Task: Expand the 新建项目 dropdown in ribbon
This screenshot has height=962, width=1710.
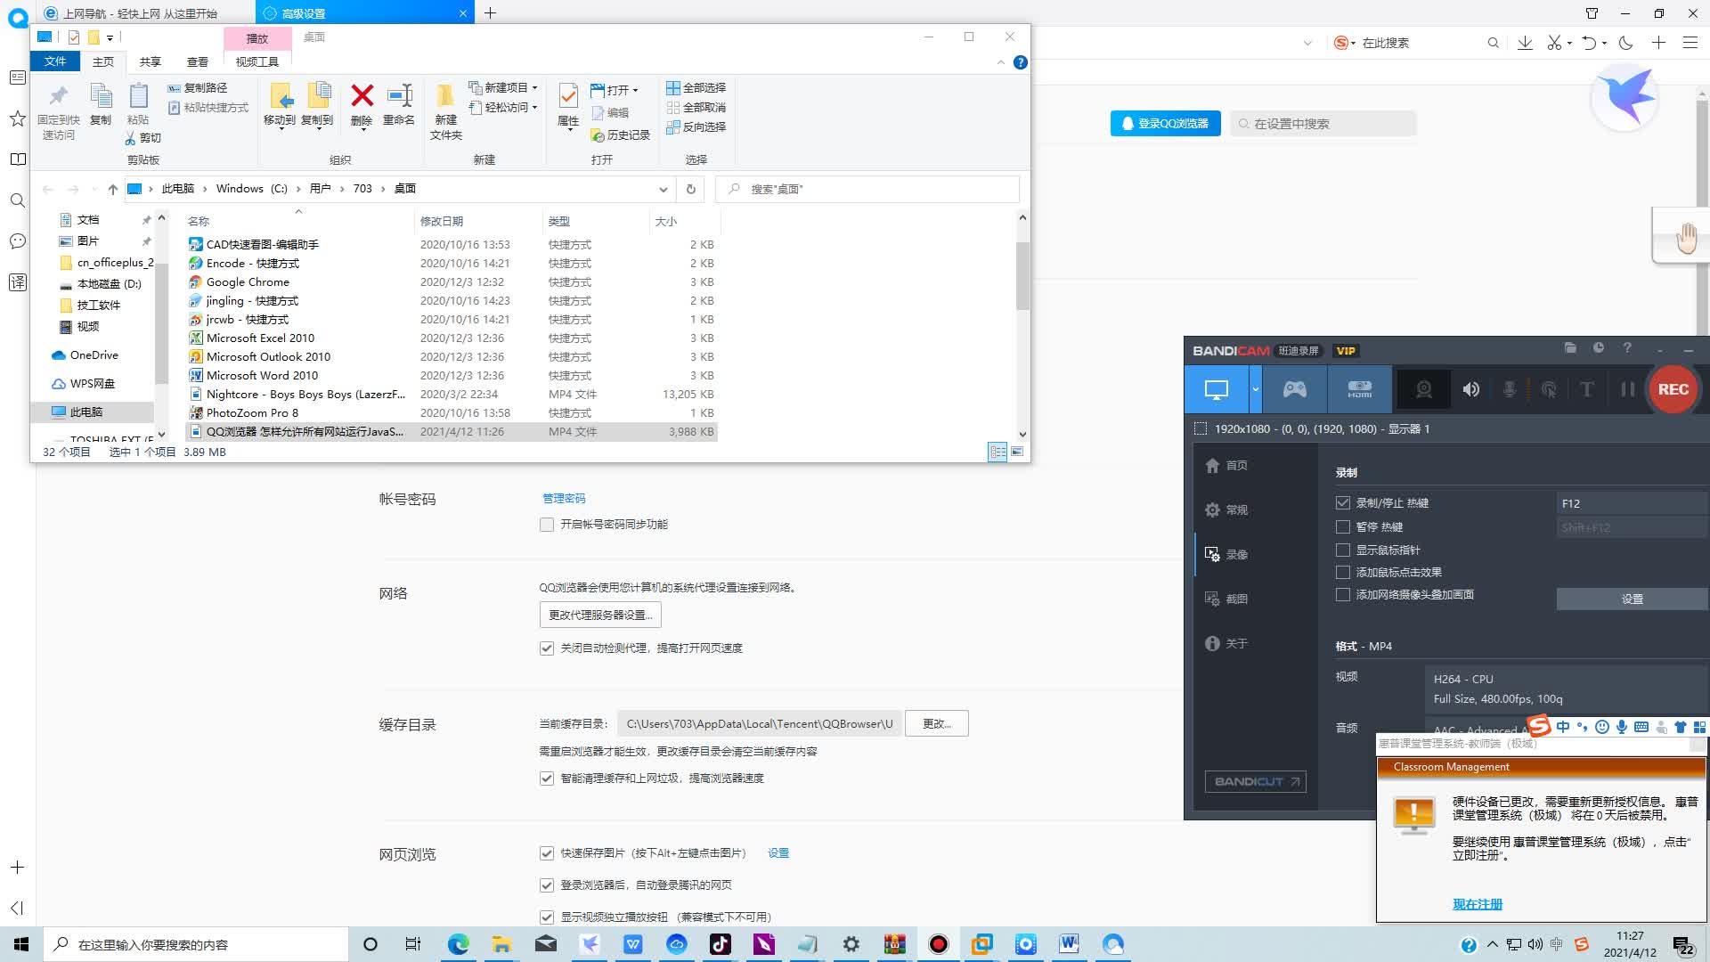Action: pos(534,88)
